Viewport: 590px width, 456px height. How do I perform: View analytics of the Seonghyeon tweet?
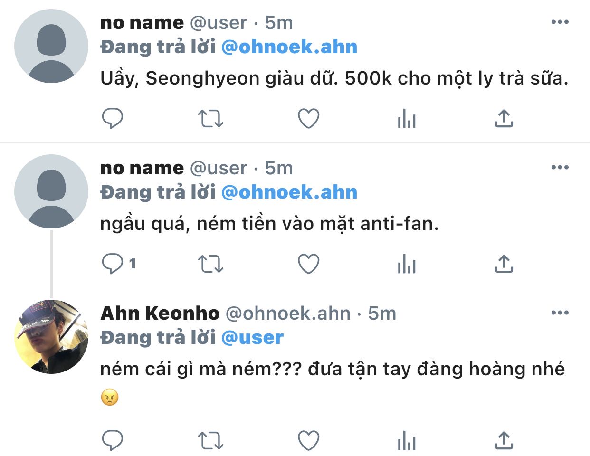pos(406,119)
